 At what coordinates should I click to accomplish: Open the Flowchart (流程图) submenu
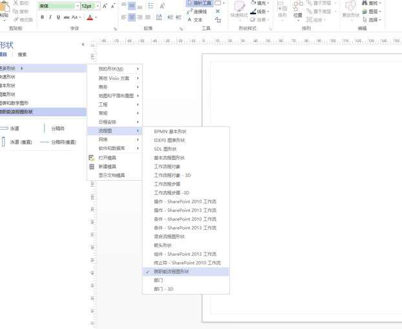114,131
